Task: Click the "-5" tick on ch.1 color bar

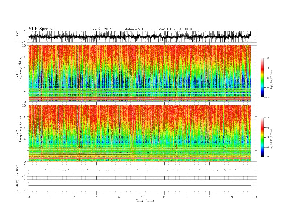Action: point(267,78)
